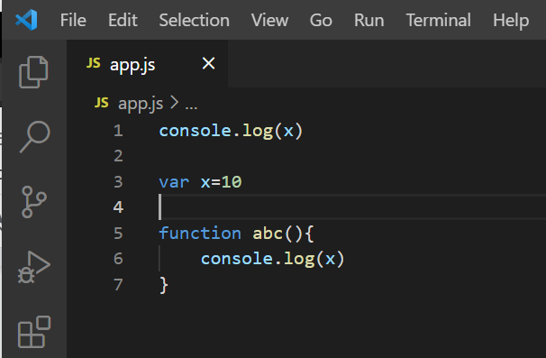Click 'function abc(){' code line
546x358 pixels.
click(236, 234)
